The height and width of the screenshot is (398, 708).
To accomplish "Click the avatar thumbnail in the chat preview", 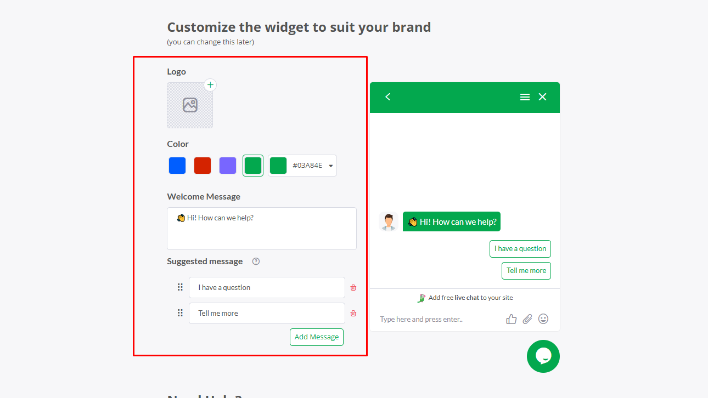I will point(389,221).
